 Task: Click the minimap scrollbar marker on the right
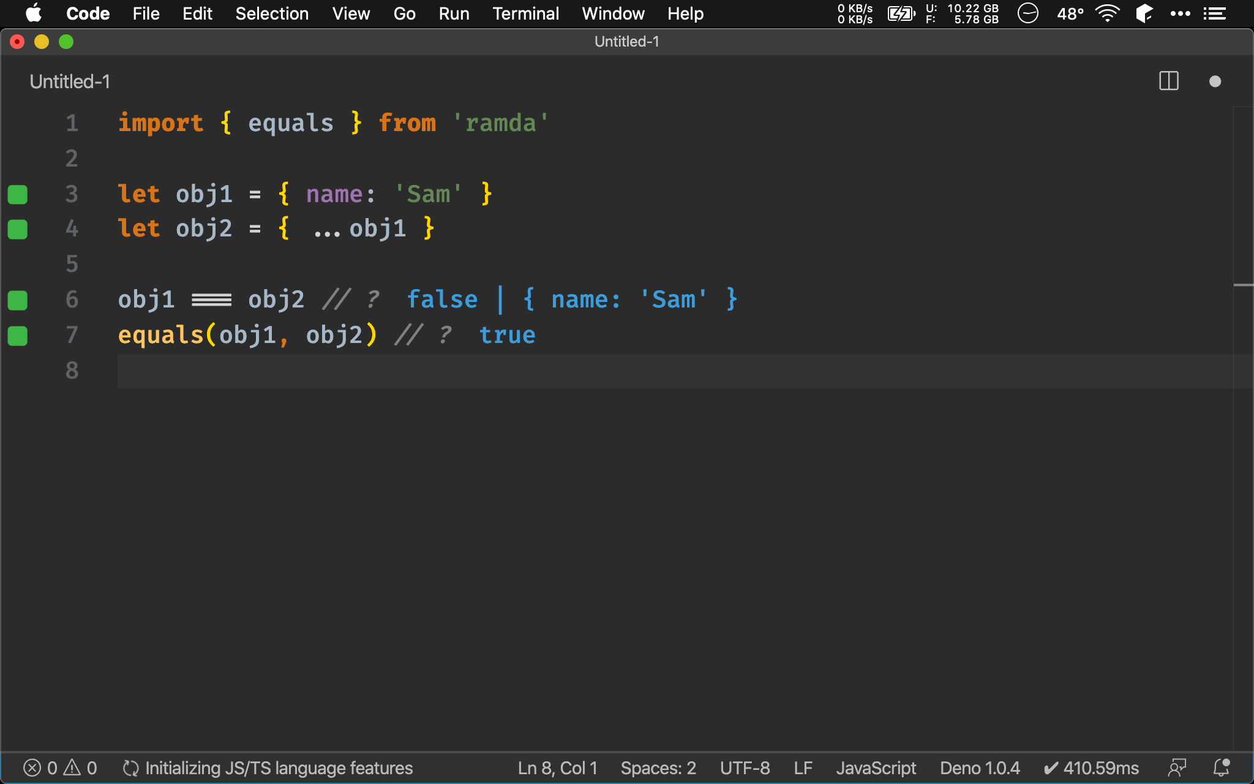point(1243,285)
